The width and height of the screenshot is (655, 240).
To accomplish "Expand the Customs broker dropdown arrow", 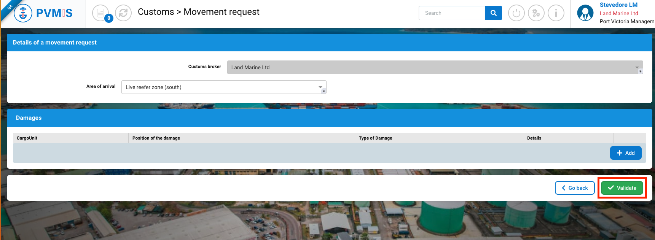I will coord(637,67).
